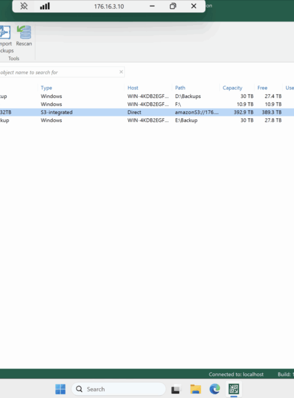This screenshot has height=398, width=294.
Task: Launch Microsoft Edge from the taskbar
Action: point(214,389)
